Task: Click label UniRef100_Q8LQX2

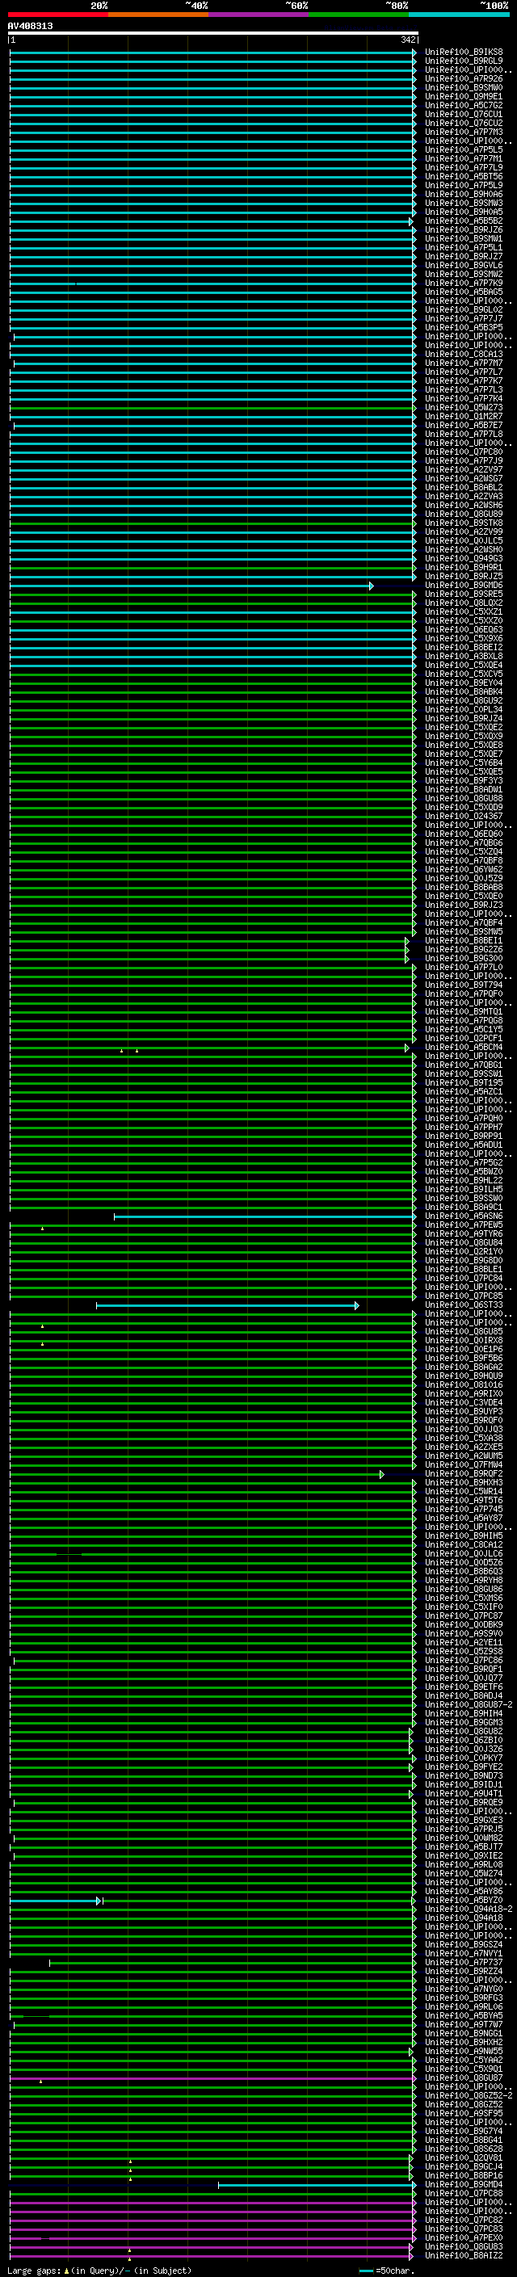Action: [x=464, y=603]
